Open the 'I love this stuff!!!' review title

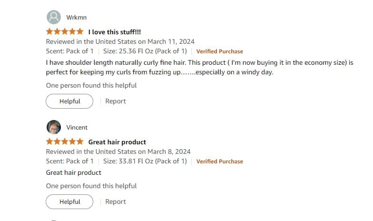pos(114,32)
